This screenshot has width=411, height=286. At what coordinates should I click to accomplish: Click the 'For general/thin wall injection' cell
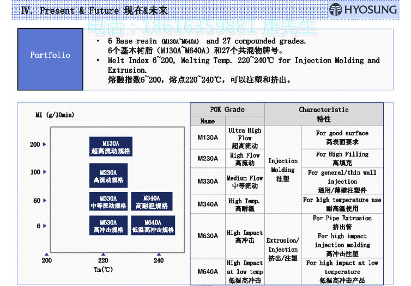342,181
